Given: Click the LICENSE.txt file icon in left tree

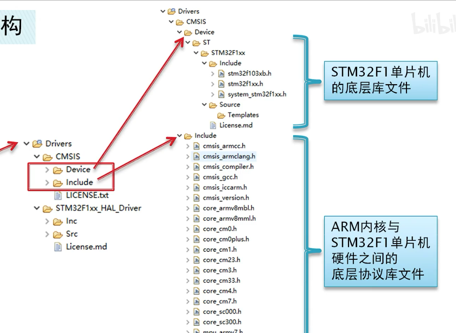Looking at the screenshot, I should (x=58, y=195).
